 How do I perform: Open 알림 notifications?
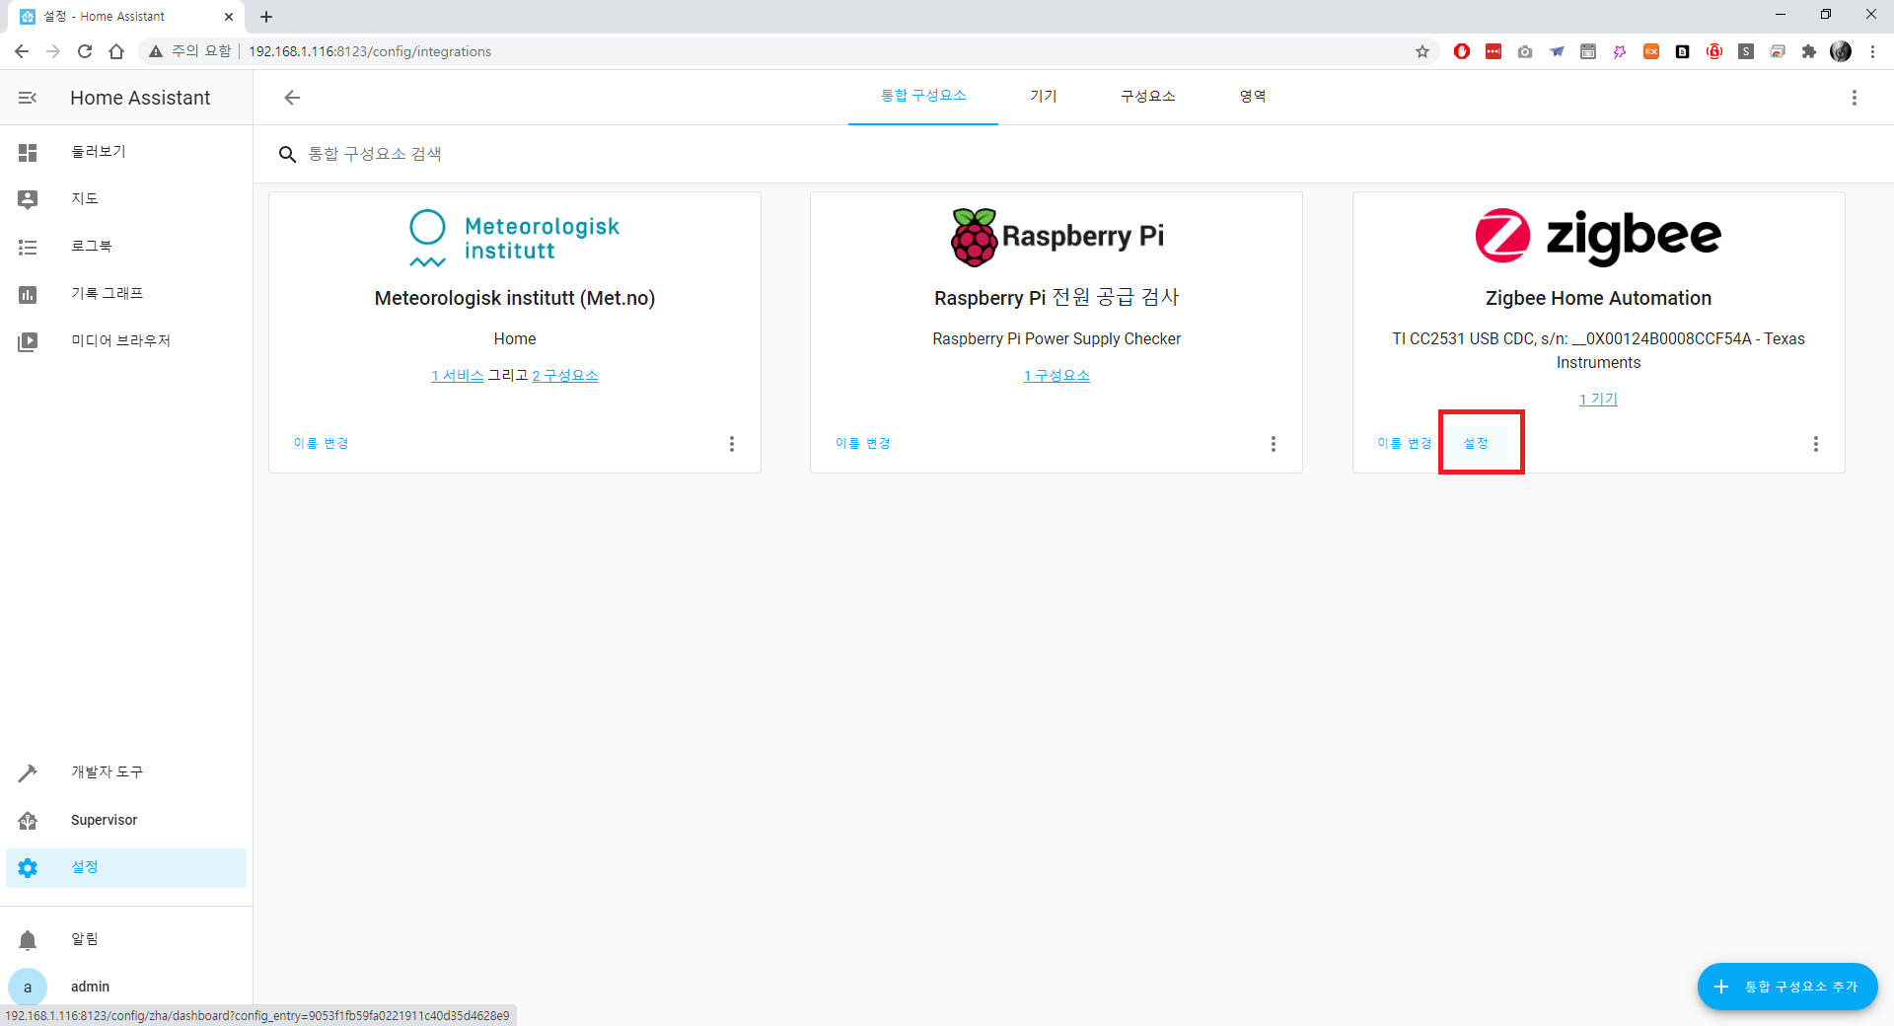point(126,939)
